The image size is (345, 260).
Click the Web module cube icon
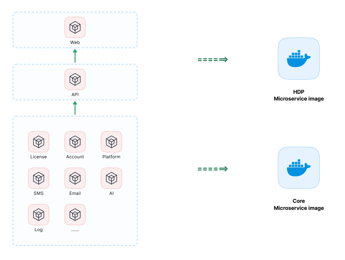pos(75,27)
